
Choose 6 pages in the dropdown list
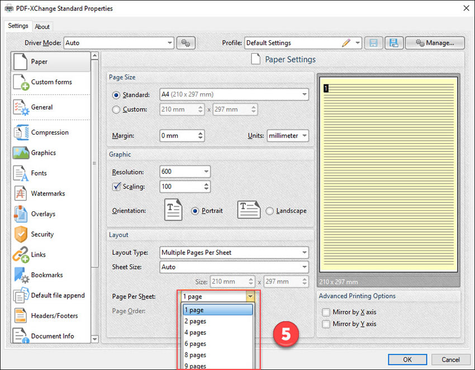point(217,344)
